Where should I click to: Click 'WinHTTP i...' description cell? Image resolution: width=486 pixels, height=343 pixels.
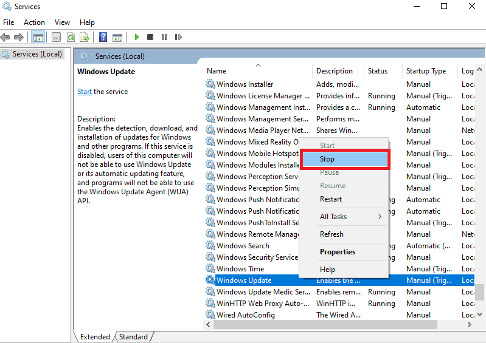(x=335, y=304)
